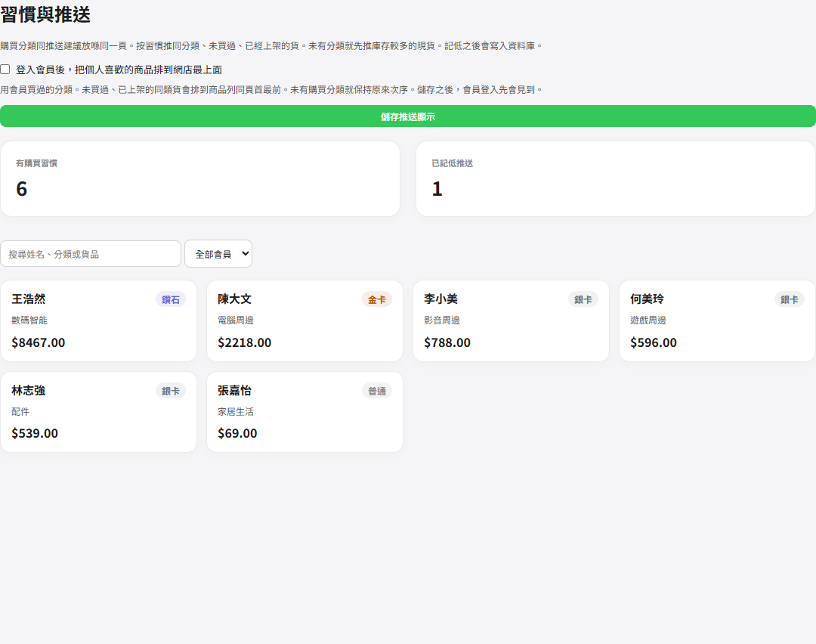Click the $788.00 amount
The height and width of the screenshot is (644, 816).
(x=447, y=342)
